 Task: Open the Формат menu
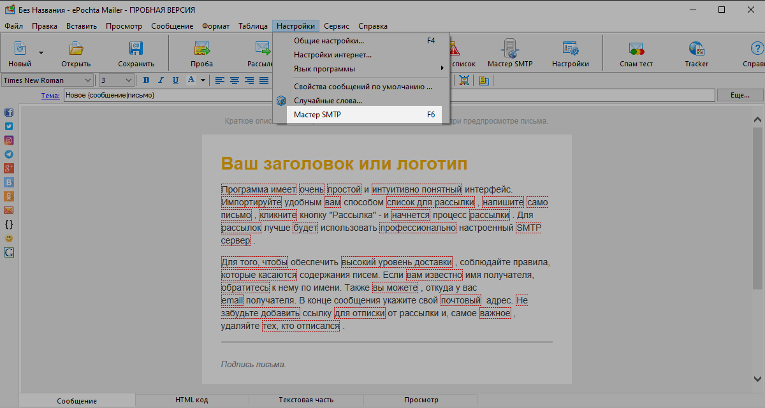click(x=216, y=26)
